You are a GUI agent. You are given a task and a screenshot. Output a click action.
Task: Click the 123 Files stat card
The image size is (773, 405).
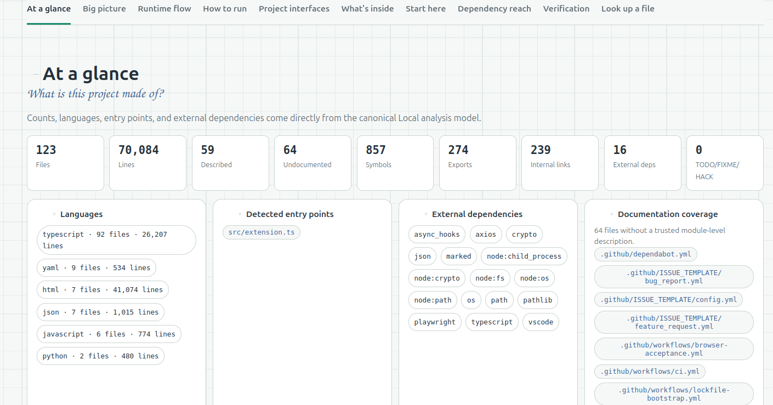(x=65, y=163)
